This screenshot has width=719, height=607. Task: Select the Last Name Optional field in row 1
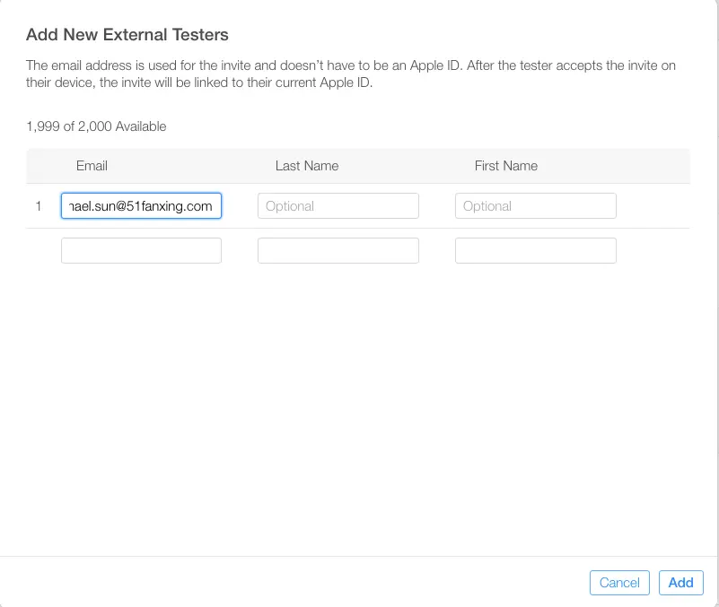[338, 205]
